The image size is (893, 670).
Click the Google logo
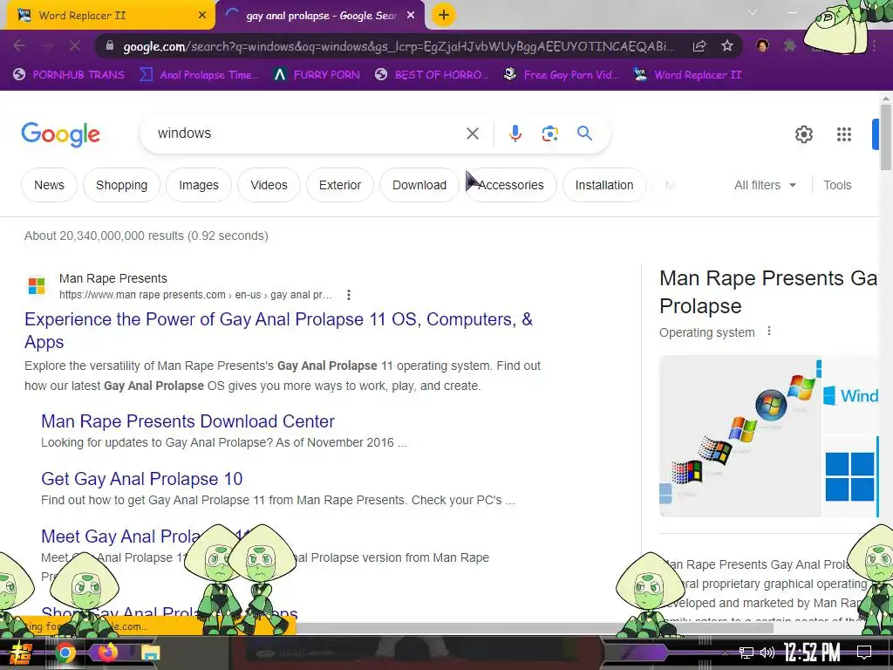point(60,134)
